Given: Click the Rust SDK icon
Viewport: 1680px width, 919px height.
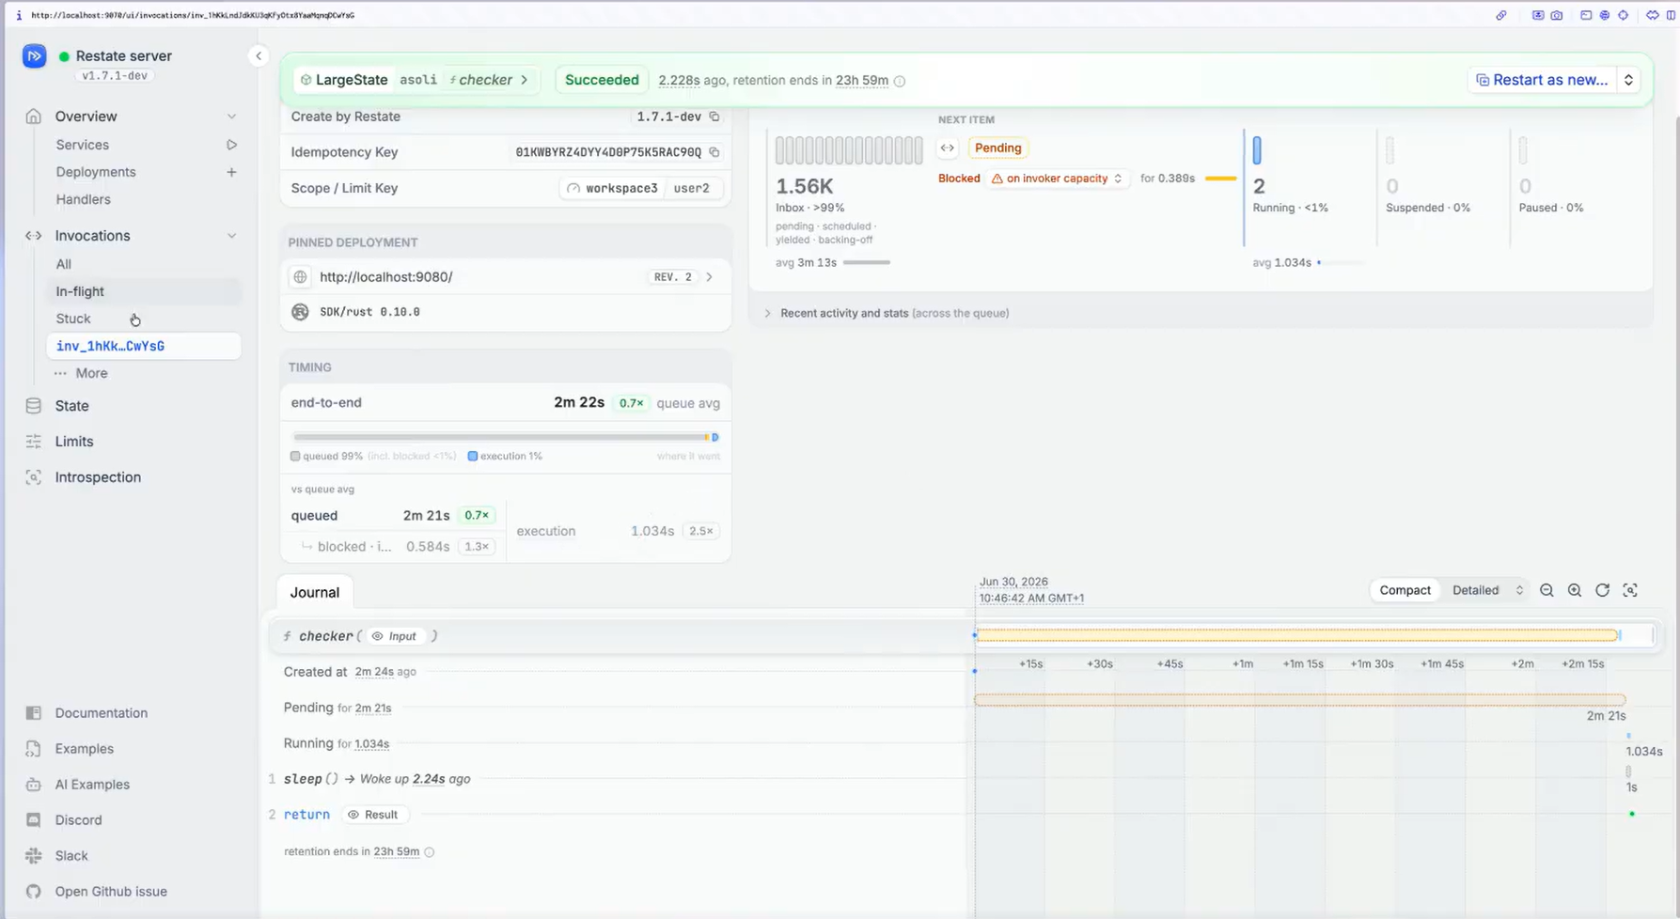Looking at the screenshot, I should pos(300,312).
